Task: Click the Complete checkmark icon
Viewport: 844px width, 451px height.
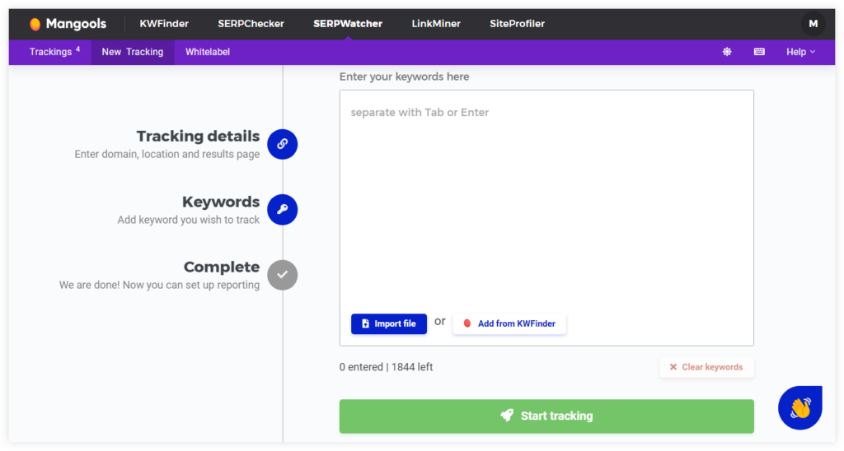Action: click(x=283, y=275)
